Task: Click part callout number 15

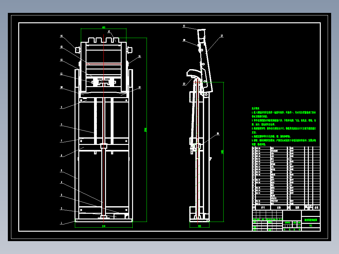Action: pos(222,36)
